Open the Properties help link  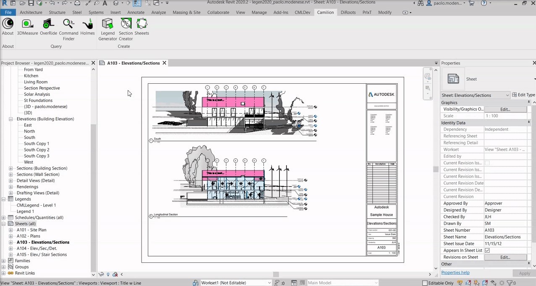coord(455,273)
